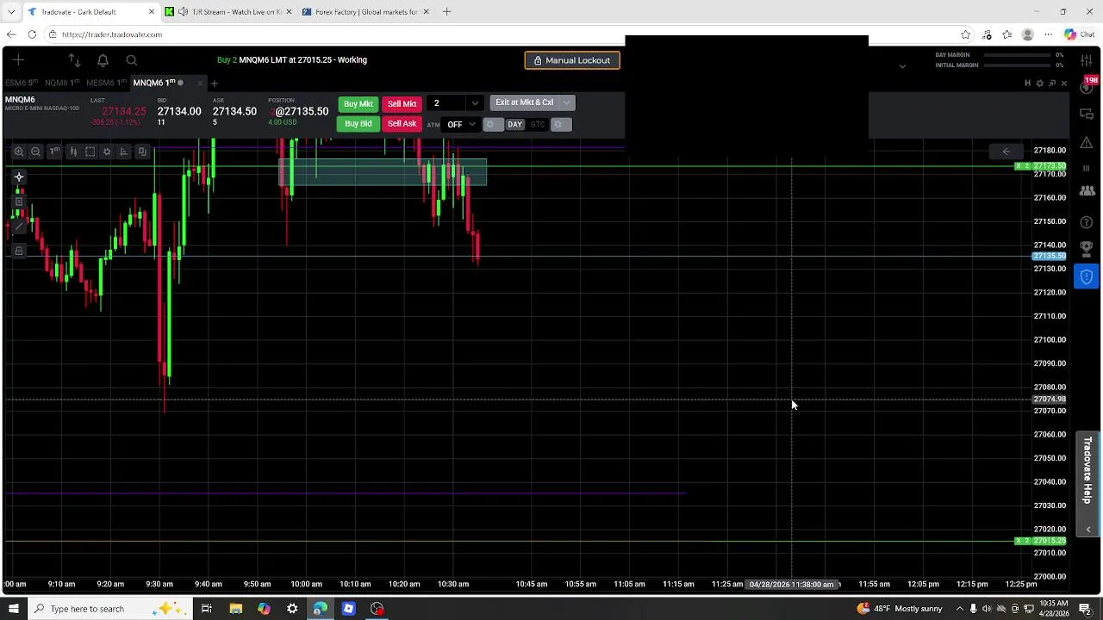Zoom in on the chart
This screenshot has width=1103, height=620.
point(19,152)
